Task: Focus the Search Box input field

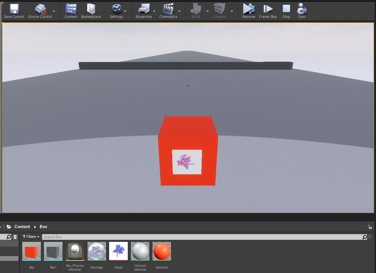Action: click(202, 237)
